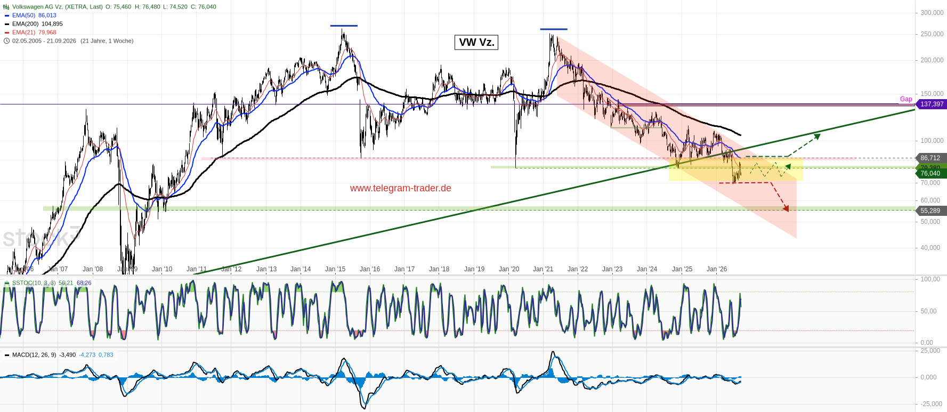The image size is (947, 412).
Task: Click the Jan '20 label on time axis
Action: pos(509,269)
